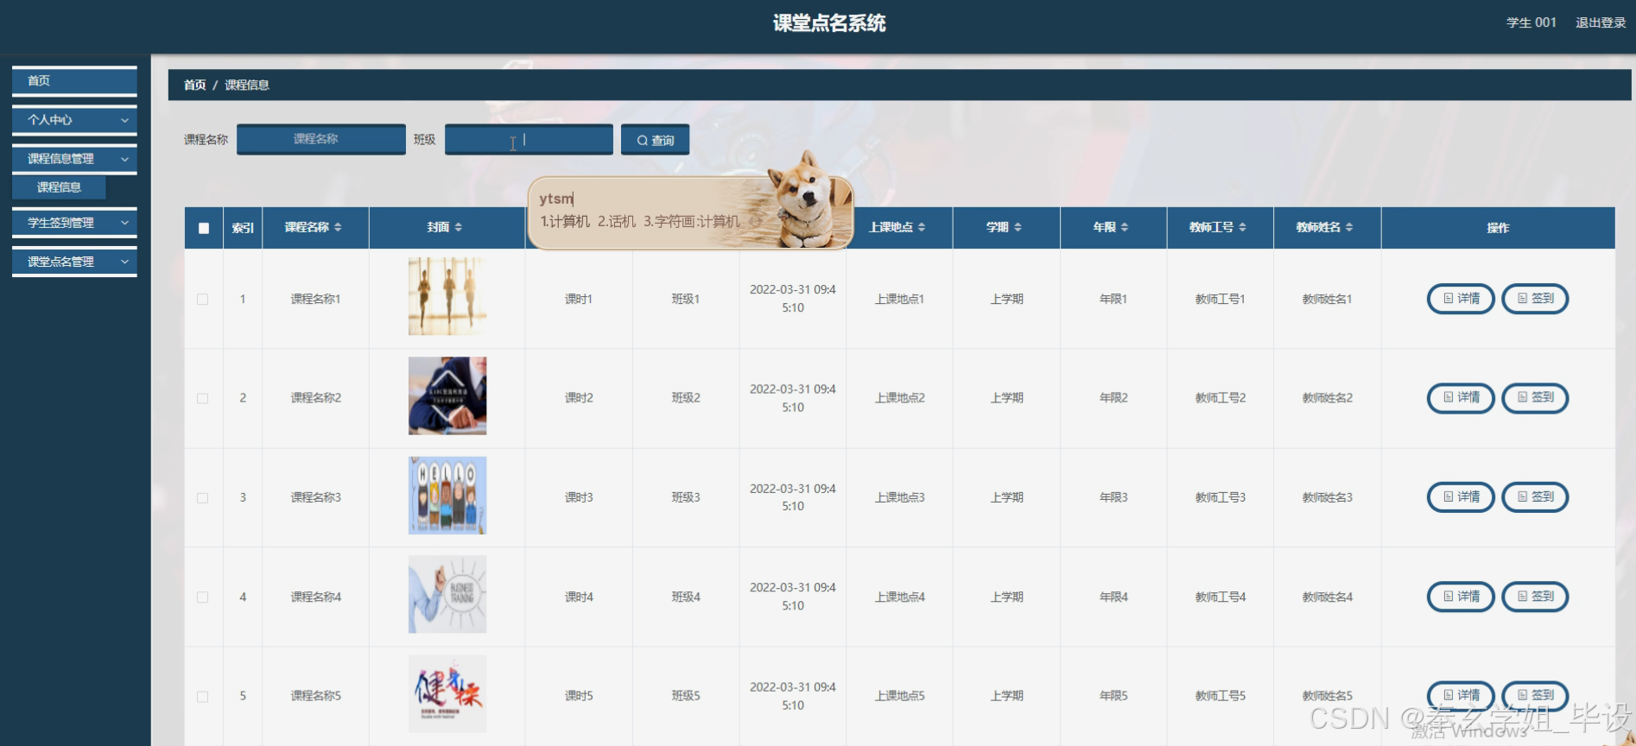
Task: Click 首页 breadcrumb link
Action: [x=194, y=85]
